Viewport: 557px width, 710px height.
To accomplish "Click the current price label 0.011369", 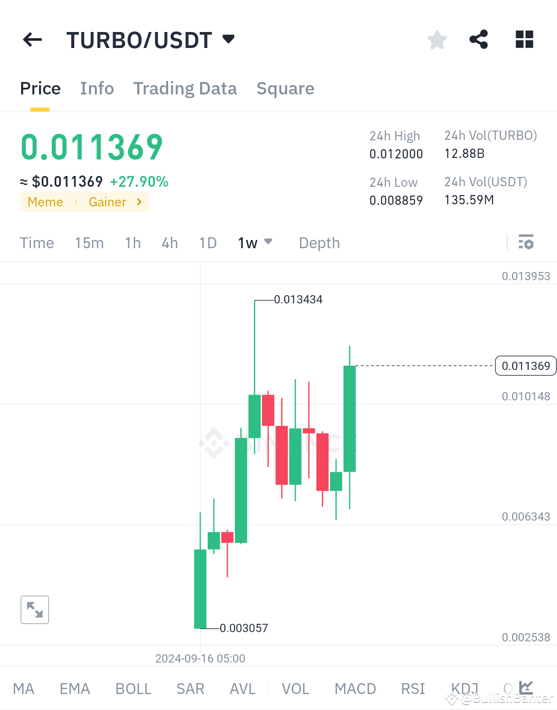I will click(526, 366).
